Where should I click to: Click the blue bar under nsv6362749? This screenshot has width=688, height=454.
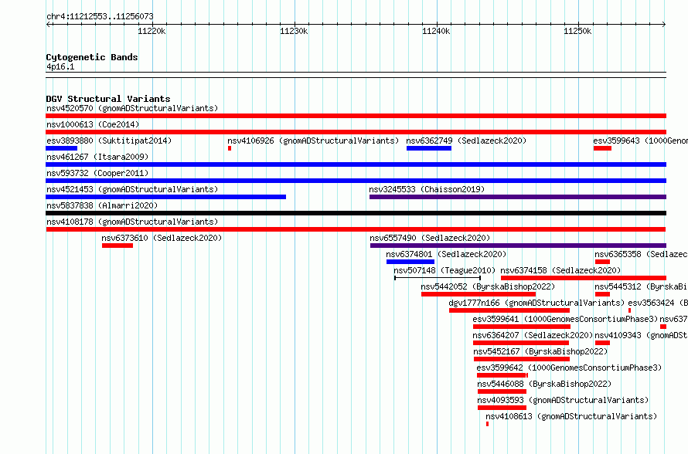[x=429, y=148]
